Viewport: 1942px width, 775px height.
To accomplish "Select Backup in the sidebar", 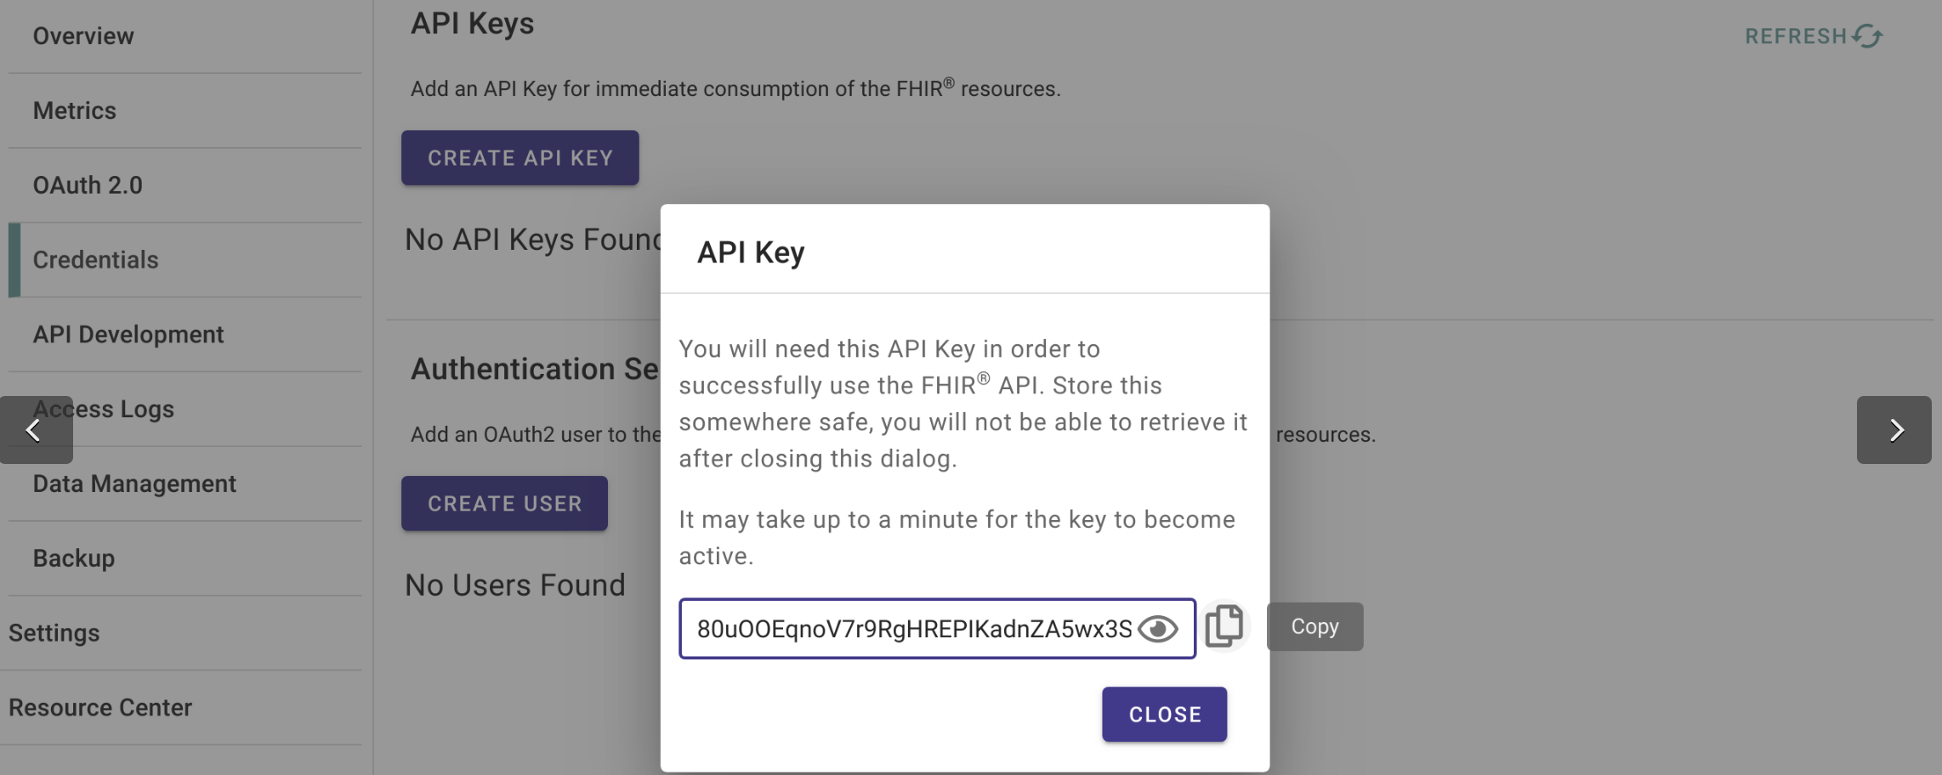I will click(74, 558).
